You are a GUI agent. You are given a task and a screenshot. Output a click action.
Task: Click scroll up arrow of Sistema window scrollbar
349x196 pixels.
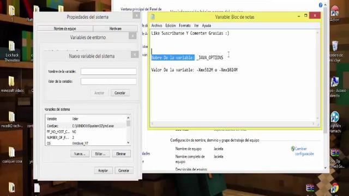click(x=326, y=5)
